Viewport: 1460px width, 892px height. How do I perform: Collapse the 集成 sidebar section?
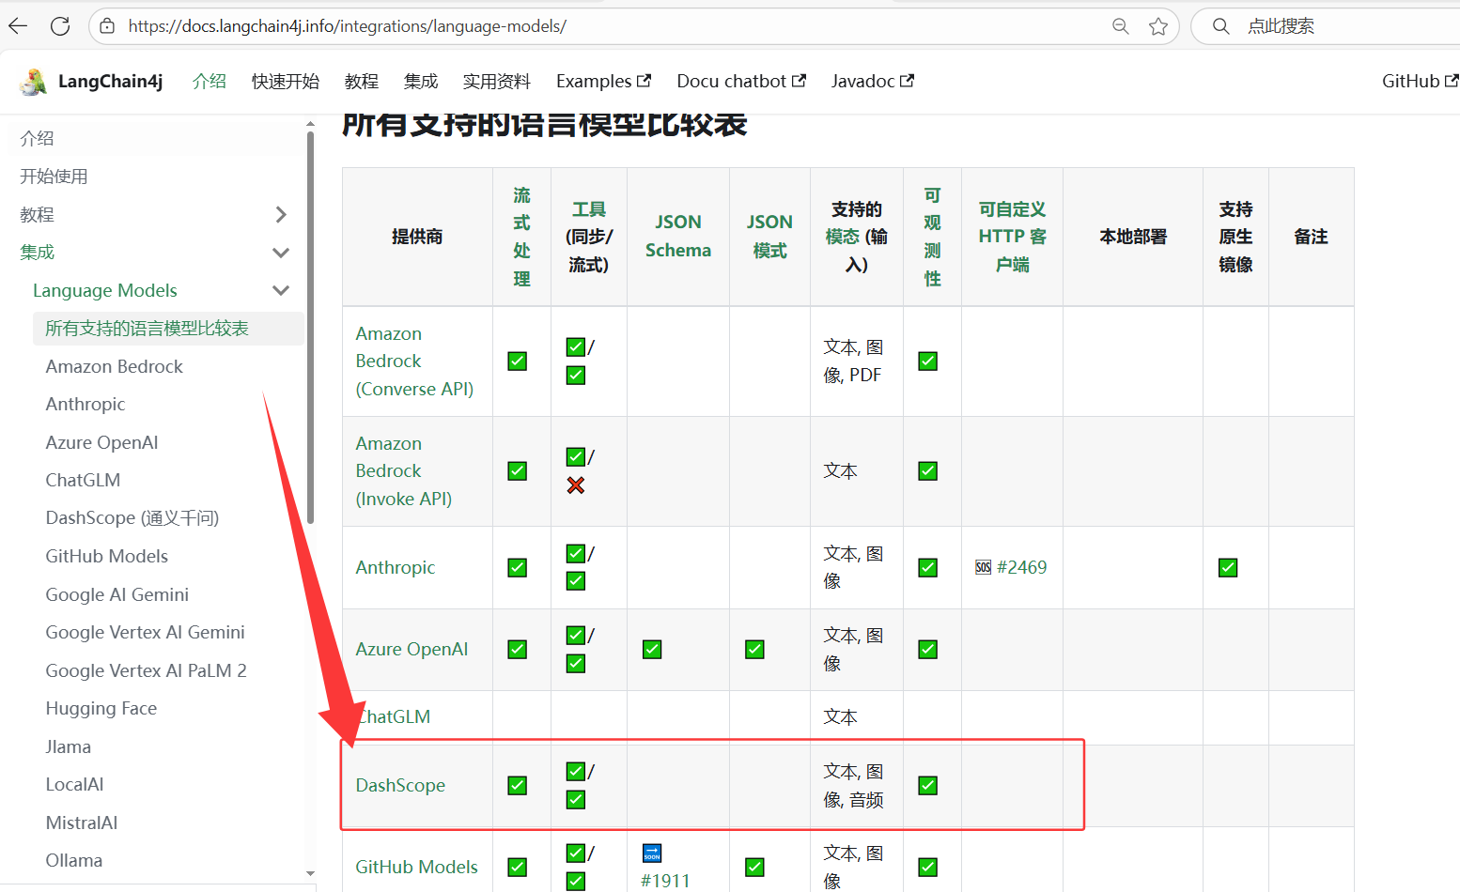pyautogui.click(x=280, y=253)
